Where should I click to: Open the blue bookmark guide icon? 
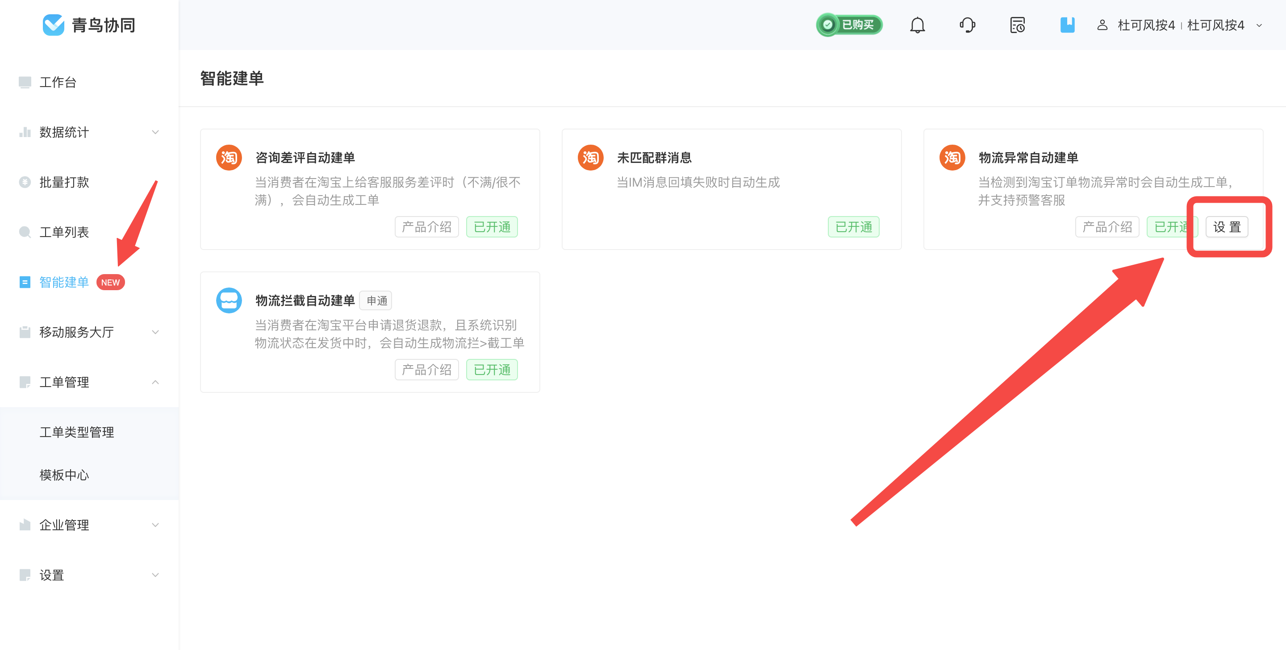point(1067,25)
